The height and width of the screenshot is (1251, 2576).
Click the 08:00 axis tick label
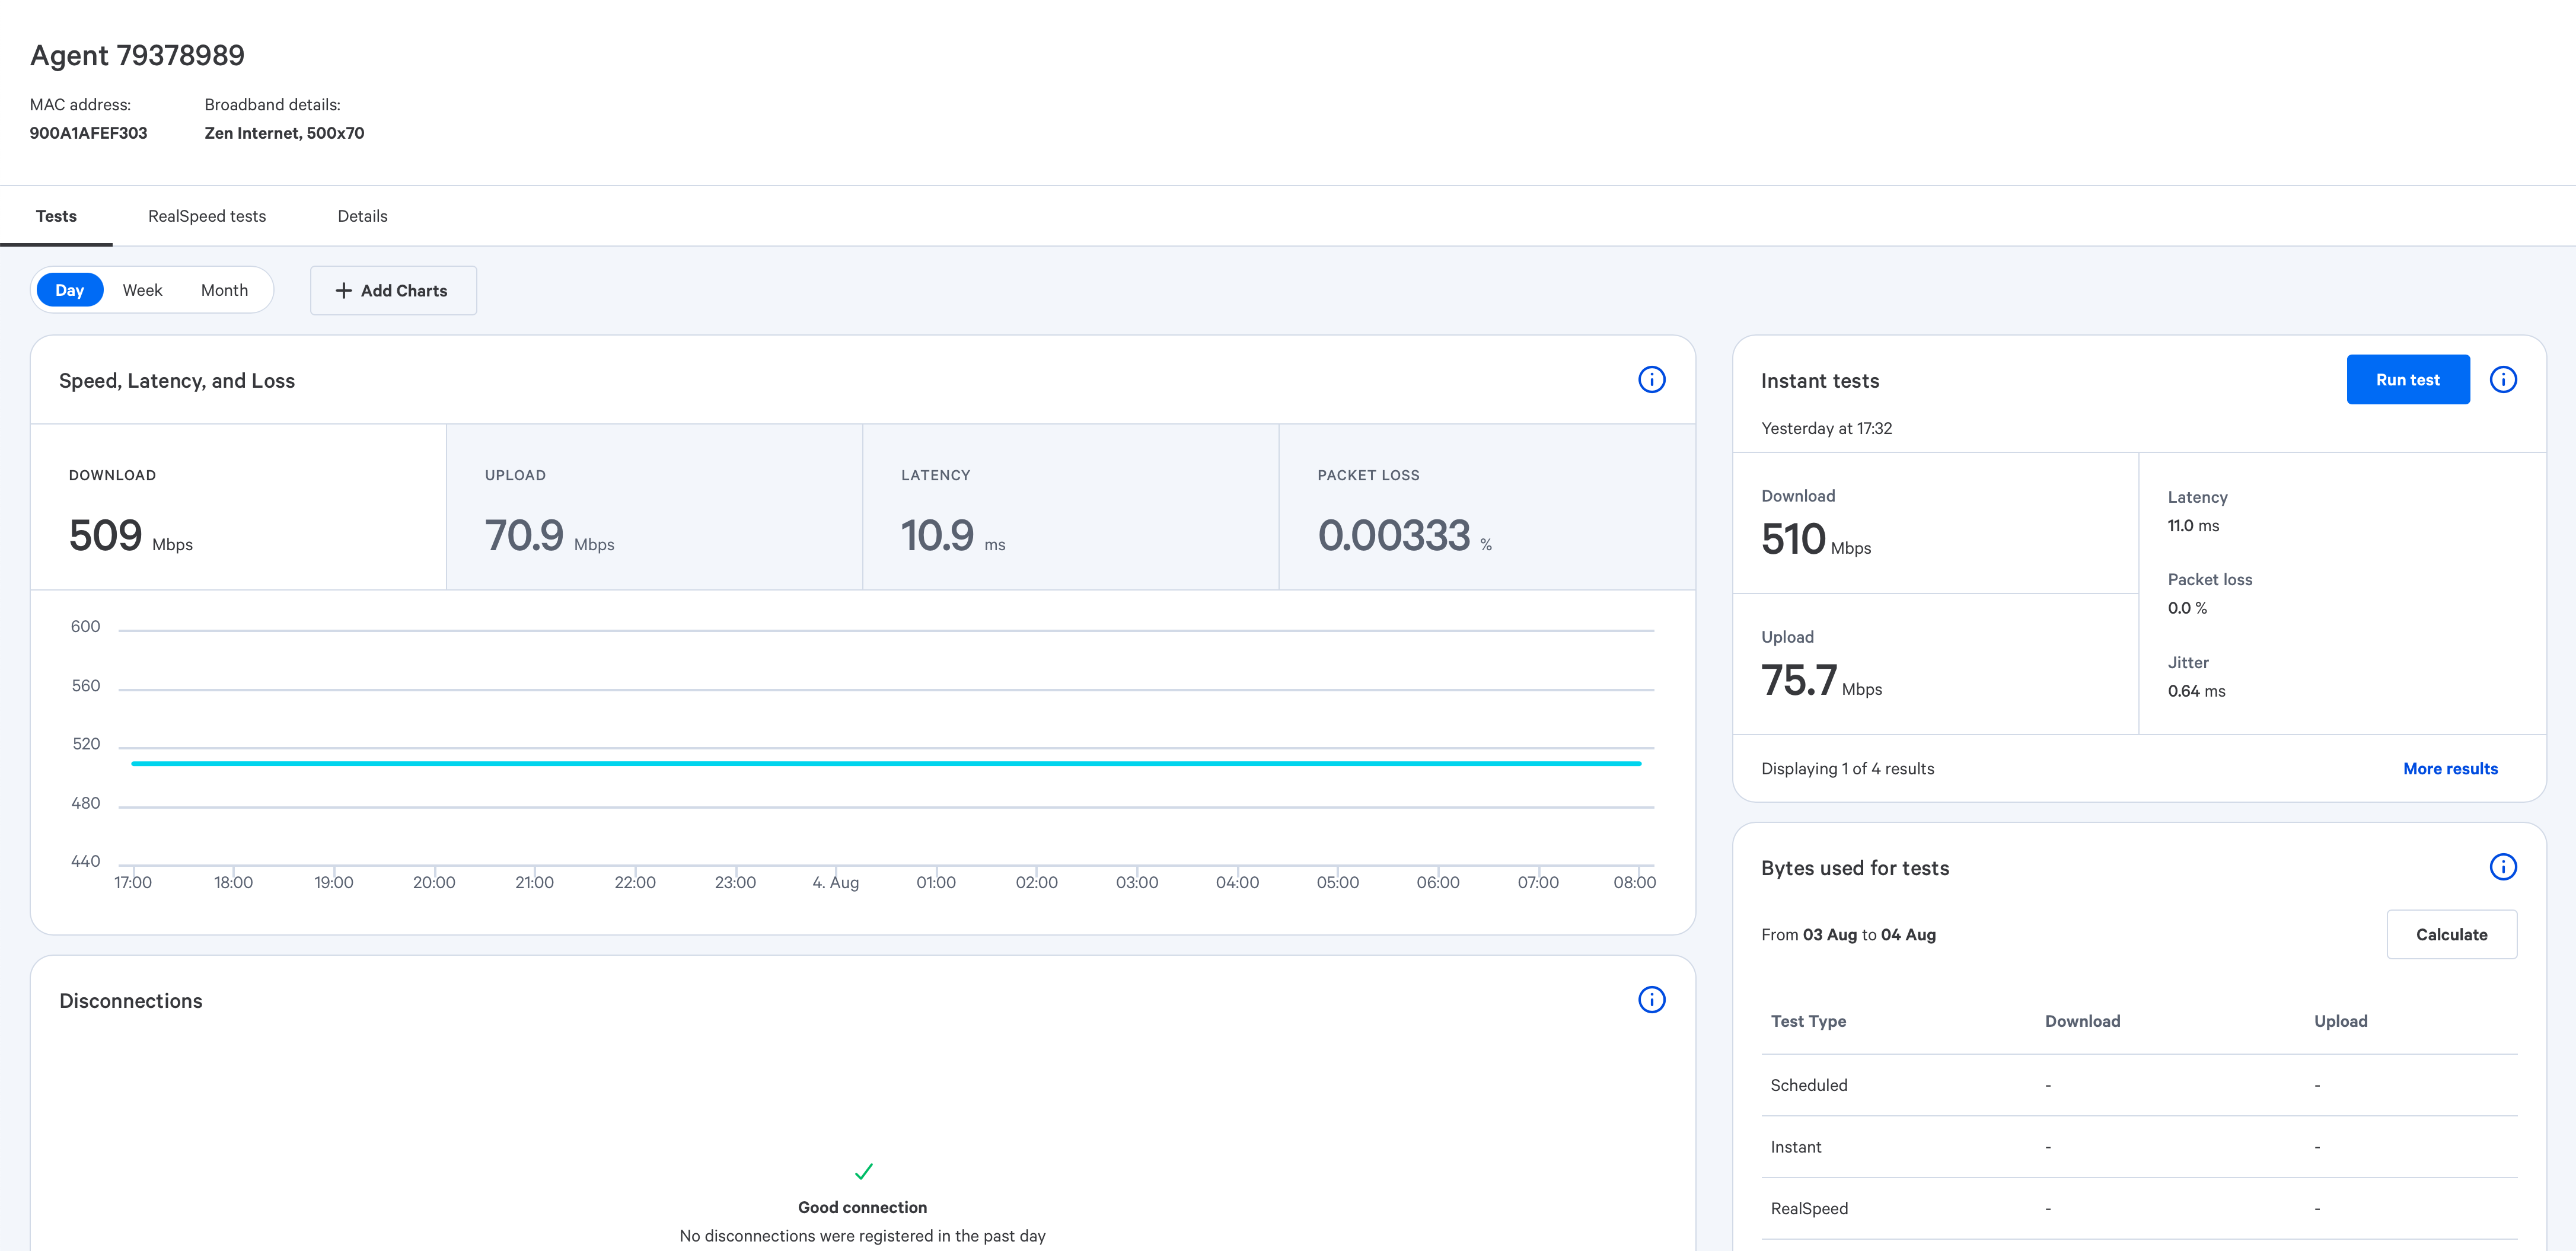(x=1634, y=883)
